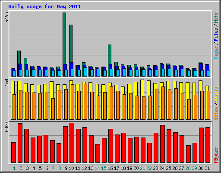Screen dimensions: 221x173
Task: Click day 9 on the x-axis
Action: (x=66, y=168)
